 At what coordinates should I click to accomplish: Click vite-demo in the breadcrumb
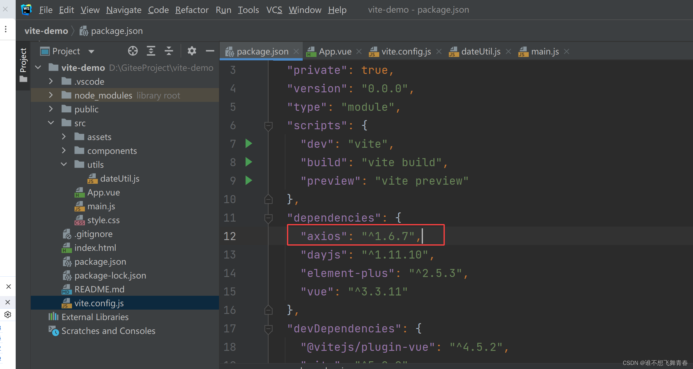46,31
